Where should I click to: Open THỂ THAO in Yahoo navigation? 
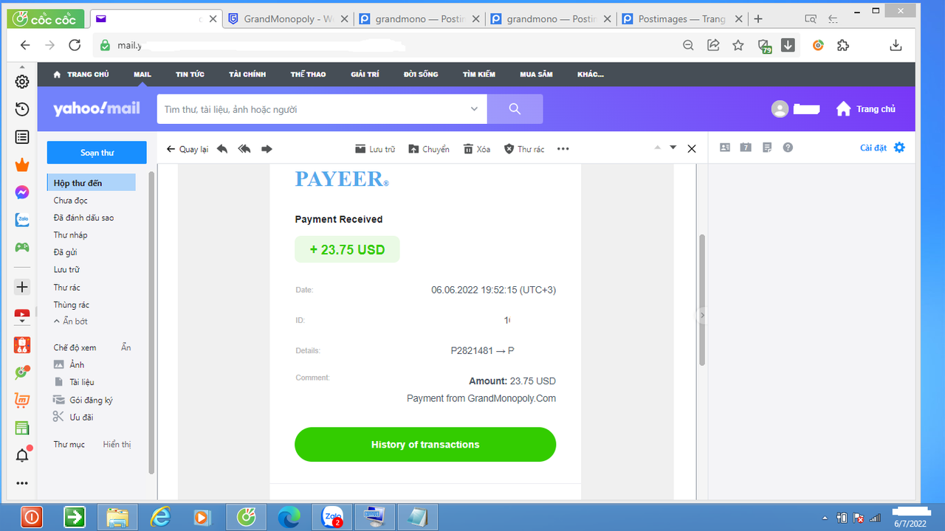[308, 74]
